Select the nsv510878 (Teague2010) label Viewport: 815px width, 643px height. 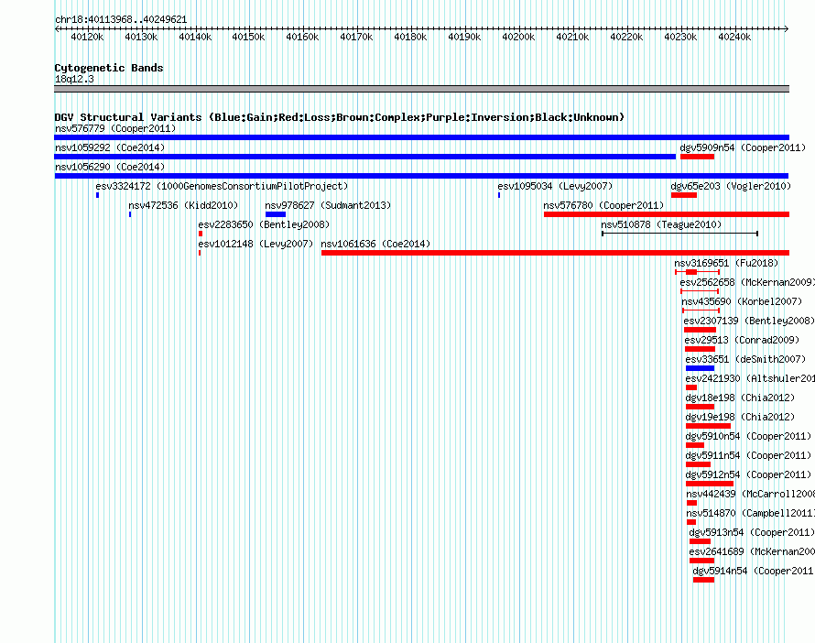coord(661,224)
